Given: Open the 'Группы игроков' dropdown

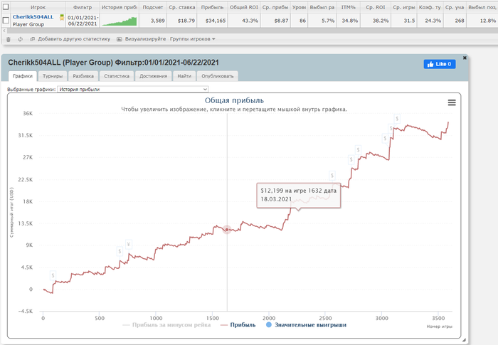Looking at the screenshot, I should click(x=193, y=39).
